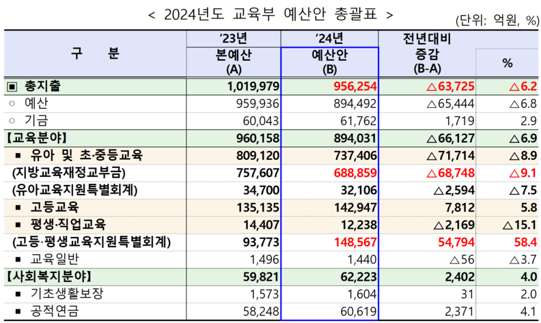Click the '예산안 (B)' header

pos(329,61)
